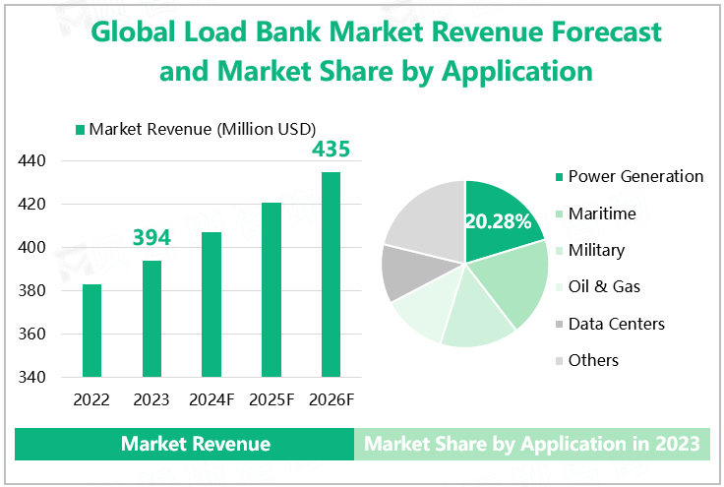Viewport: 724px width, 487px height.
Task: Select the 2025F forecast bar
Action: click(271, 290)
